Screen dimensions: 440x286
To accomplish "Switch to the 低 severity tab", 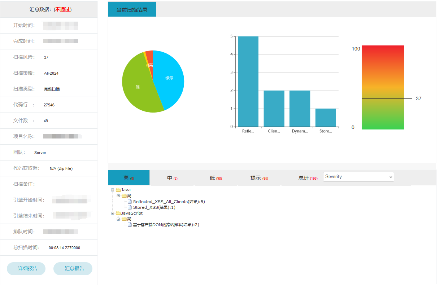I will click(x=215, y=178).
